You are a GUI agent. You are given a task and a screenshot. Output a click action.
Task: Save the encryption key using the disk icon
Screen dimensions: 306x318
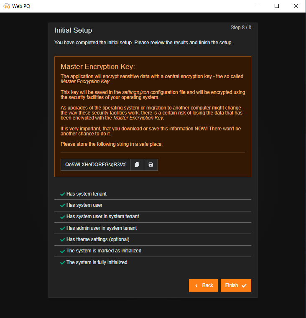(151, 165)
